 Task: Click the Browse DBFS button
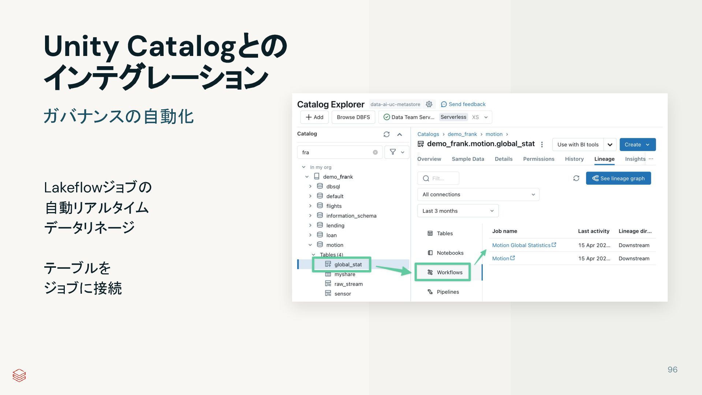click(353, 117)
